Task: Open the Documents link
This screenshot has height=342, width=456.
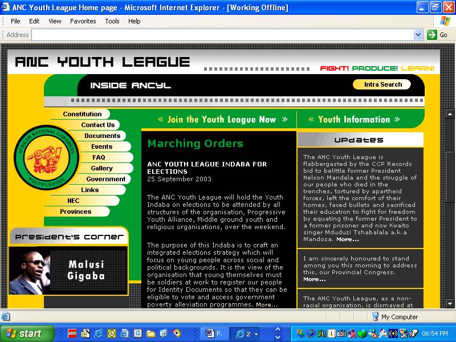Action: click(x=102, y=136)
